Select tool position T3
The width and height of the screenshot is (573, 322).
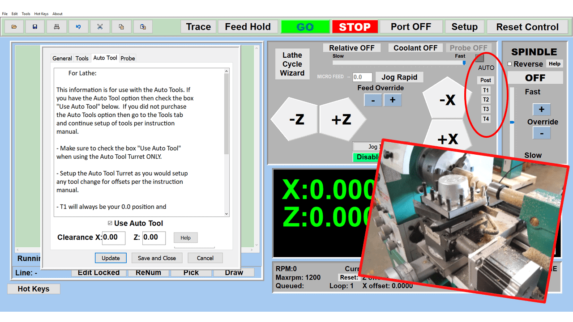click(486, 109)
